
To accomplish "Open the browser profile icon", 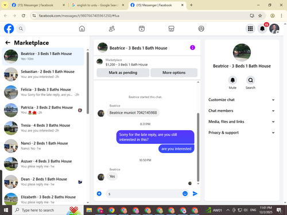I will tap(273, 15).
